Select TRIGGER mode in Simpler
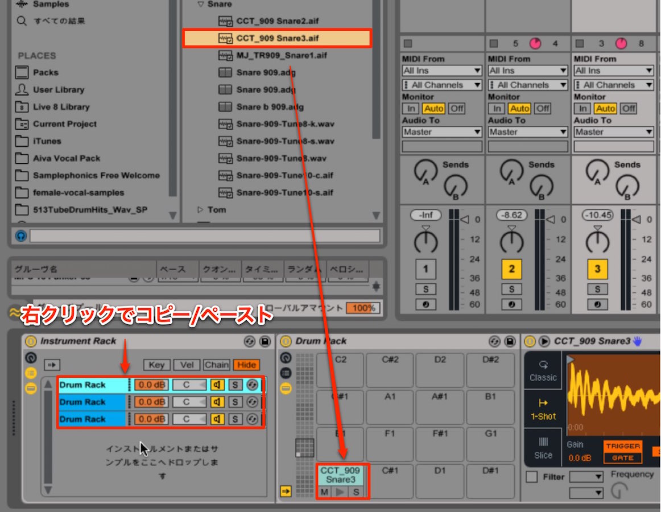This screenshot has height=512, width=661. [623, 446]
